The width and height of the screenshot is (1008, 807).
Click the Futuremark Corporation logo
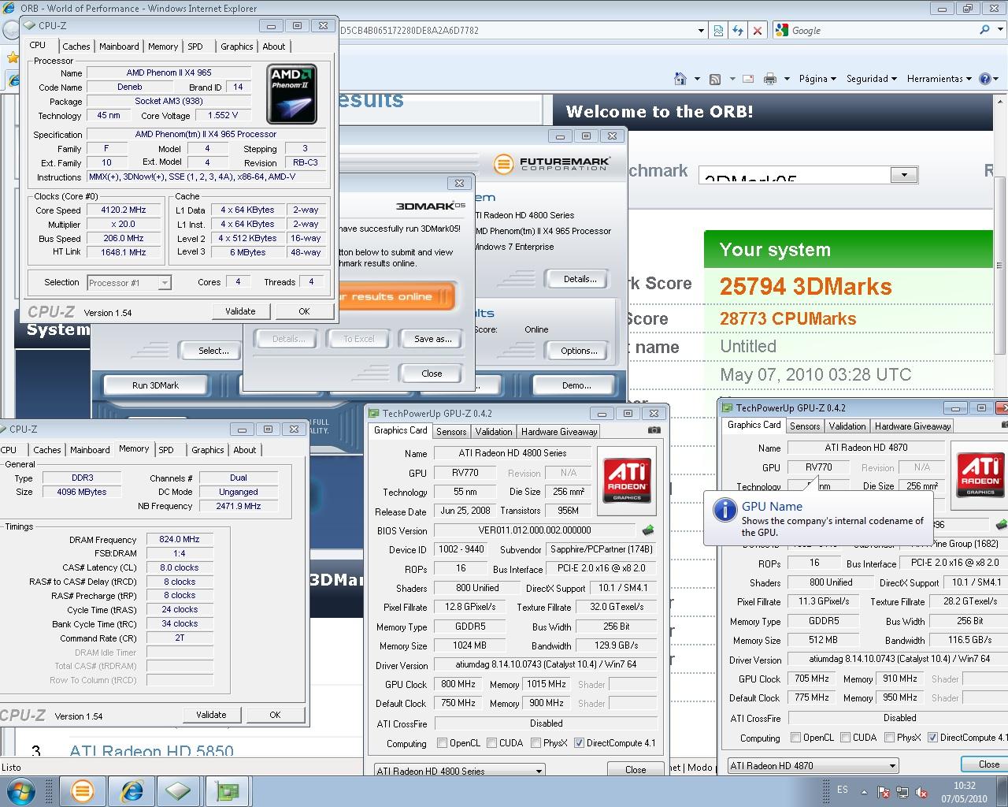coord(551,164)
